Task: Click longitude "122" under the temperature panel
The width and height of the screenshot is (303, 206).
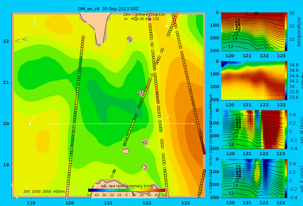Action: click(x=264, y=56)
